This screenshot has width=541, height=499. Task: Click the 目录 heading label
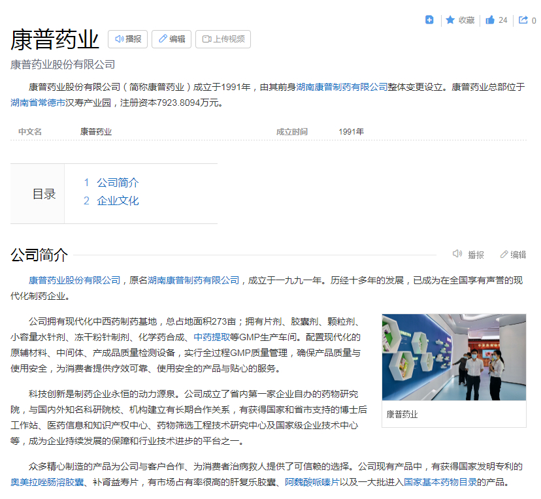coord(44,194)
